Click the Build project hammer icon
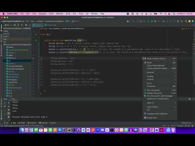Image resolution: width=195 pixels, height=146 pixels. (x=133, y=21)
